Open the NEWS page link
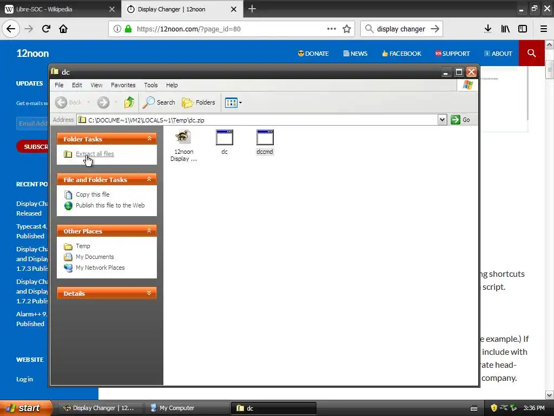The image size is (554, 416). [355, 54]
